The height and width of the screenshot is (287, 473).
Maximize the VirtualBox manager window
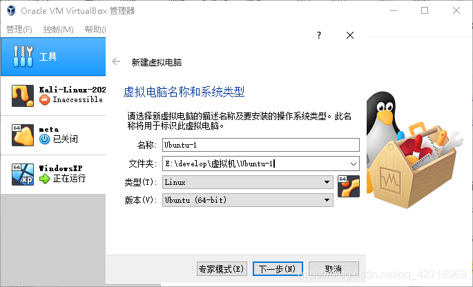[425, 10]
